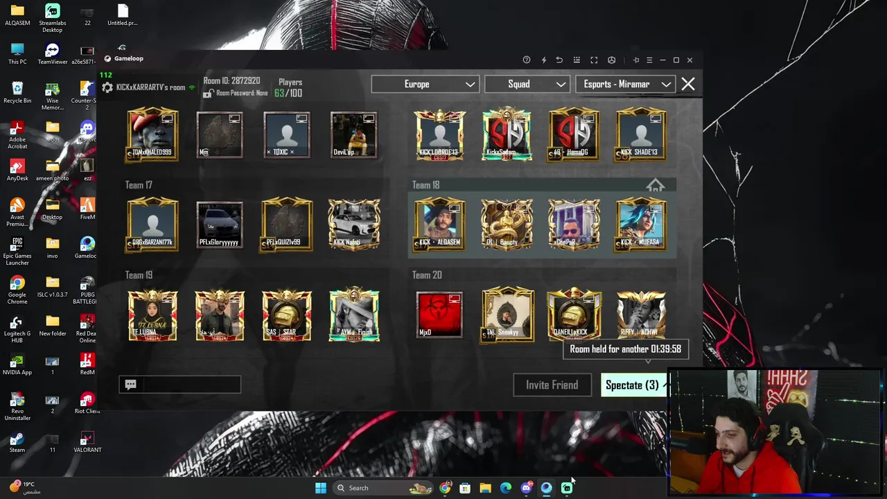Toggle Gameloop fullscreen icon
Viewport: 887px width, 499px height.
(594, 60)
